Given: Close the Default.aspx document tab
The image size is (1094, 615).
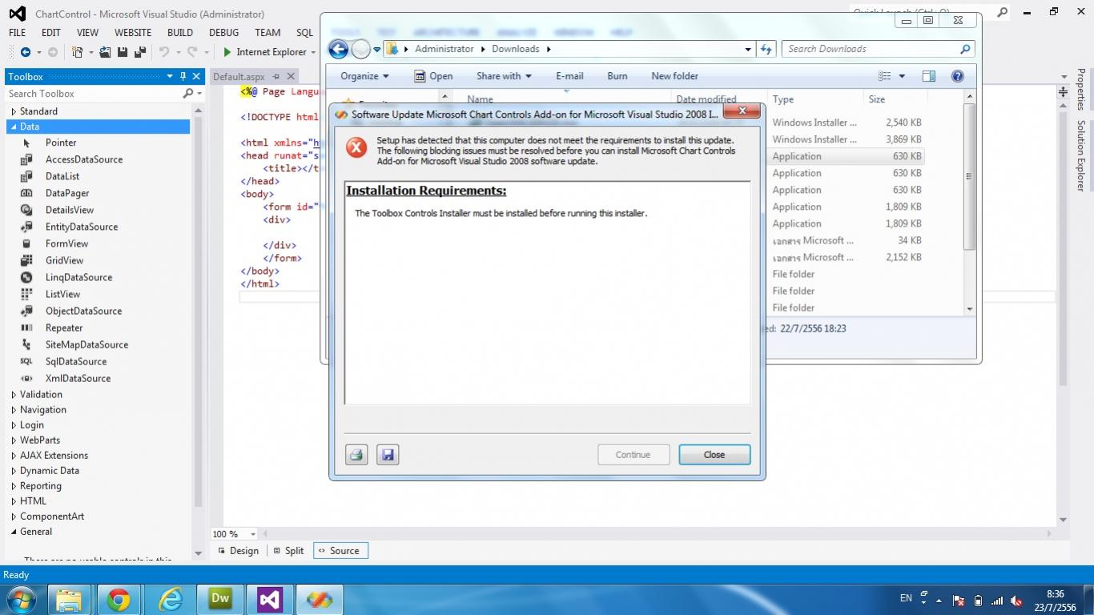Looking at the screenshot, I should pyautogui.click(x=291, y=76).
